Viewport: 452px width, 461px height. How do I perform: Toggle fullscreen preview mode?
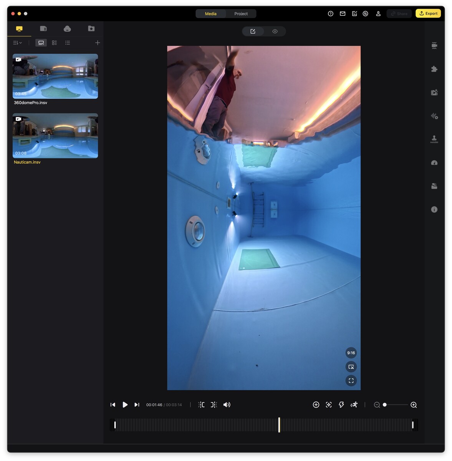351,381
